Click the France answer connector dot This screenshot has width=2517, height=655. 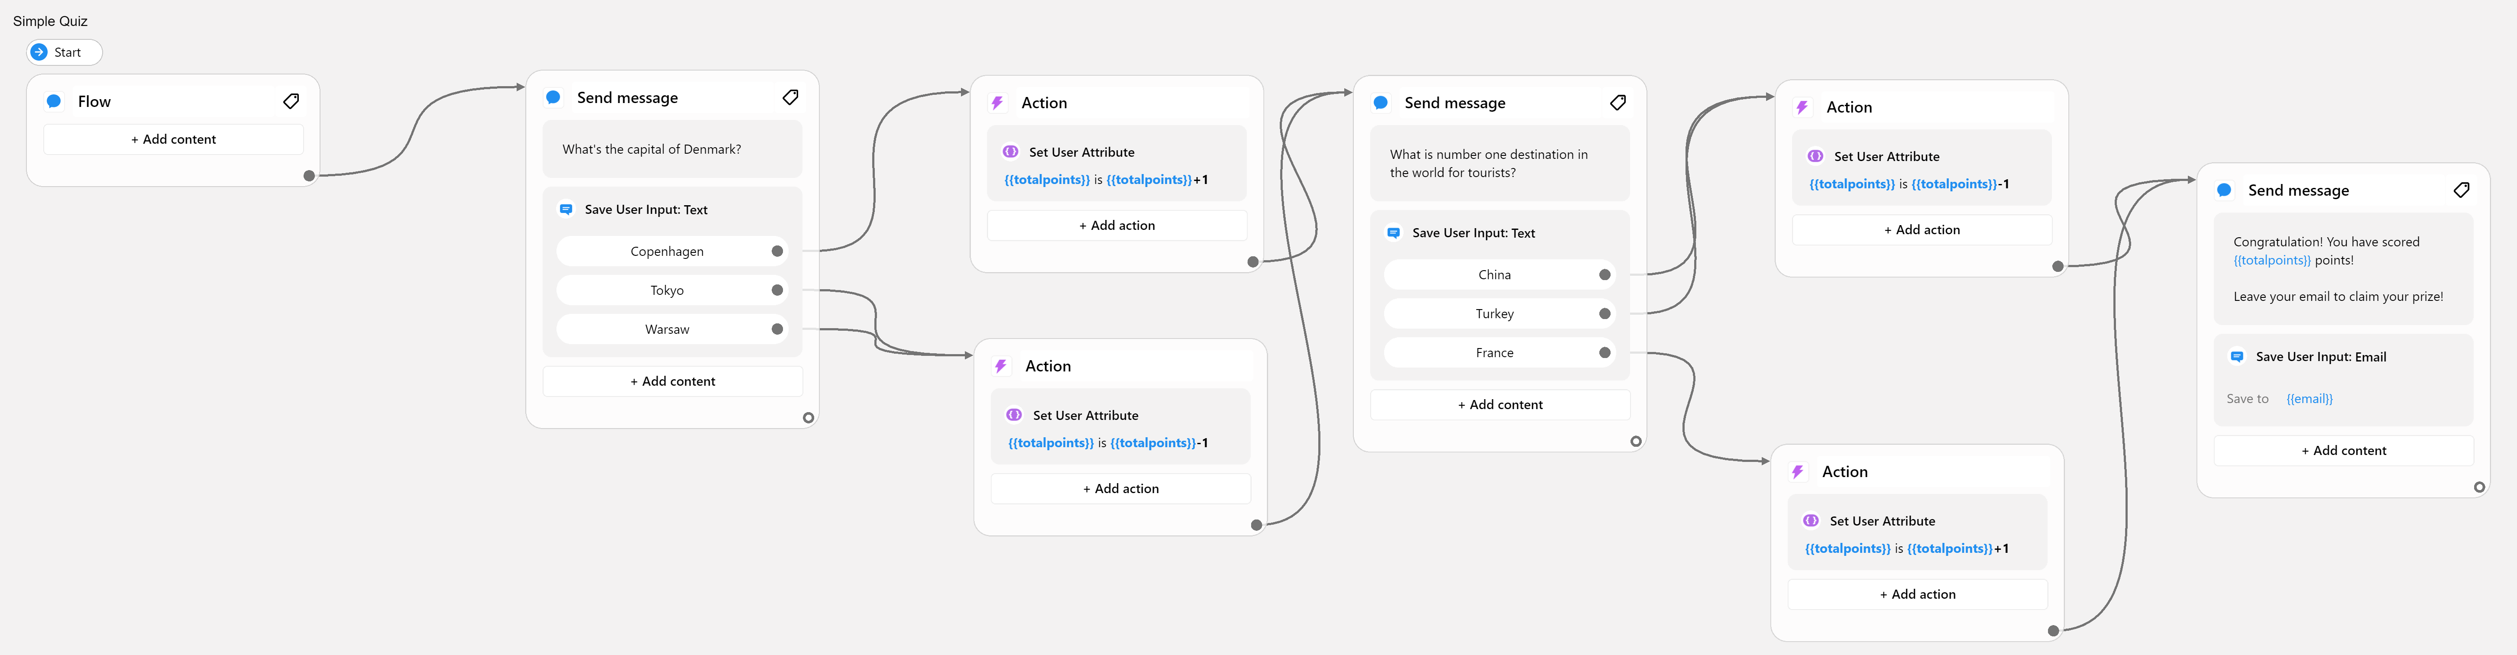(1605, 353)
